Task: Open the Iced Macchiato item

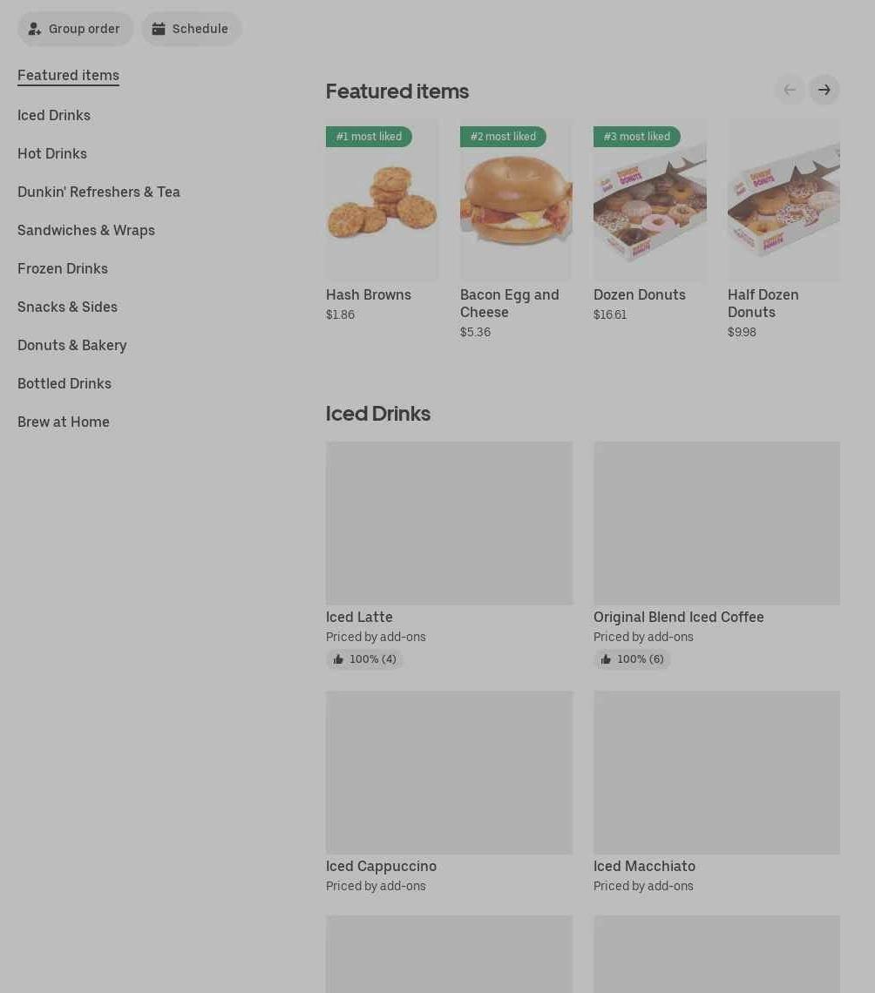Action: click(716, 793)
